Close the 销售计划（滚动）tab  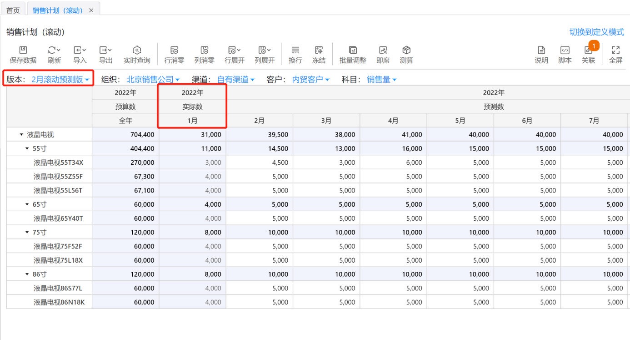(x=91, y=10)
